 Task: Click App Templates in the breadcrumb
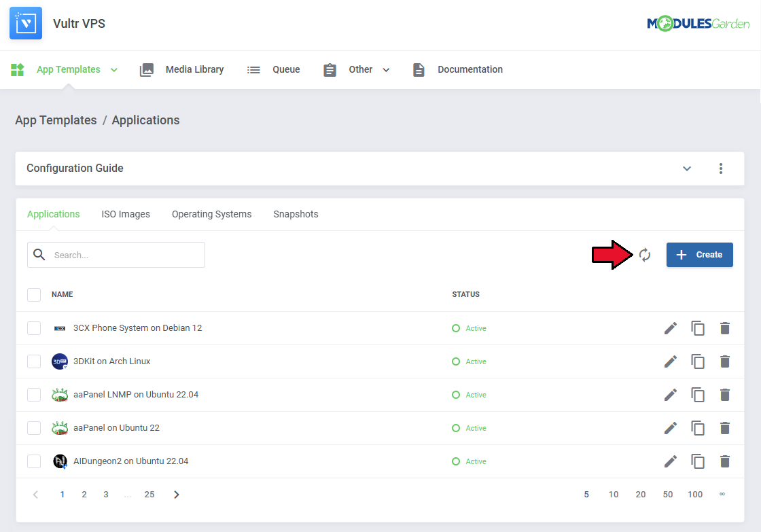point(56,120)
